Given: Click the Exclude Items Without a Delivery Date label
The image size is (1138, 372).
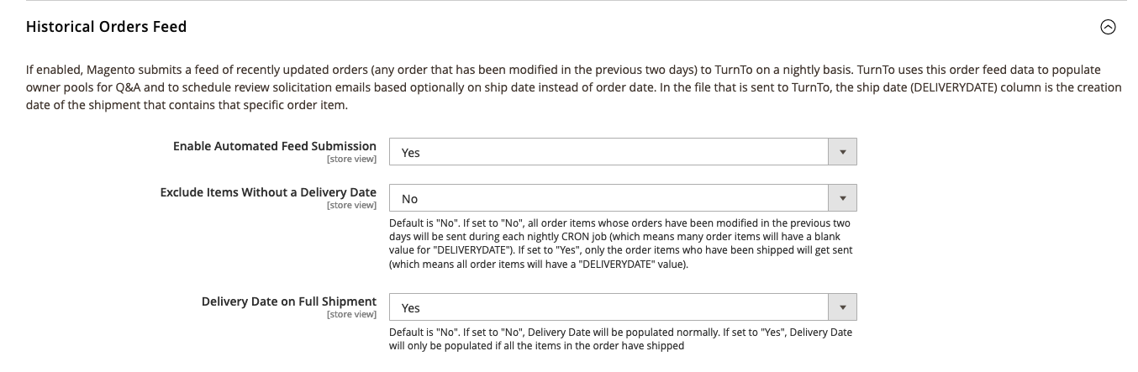Looking at the screenshot, I should point(268,191).
